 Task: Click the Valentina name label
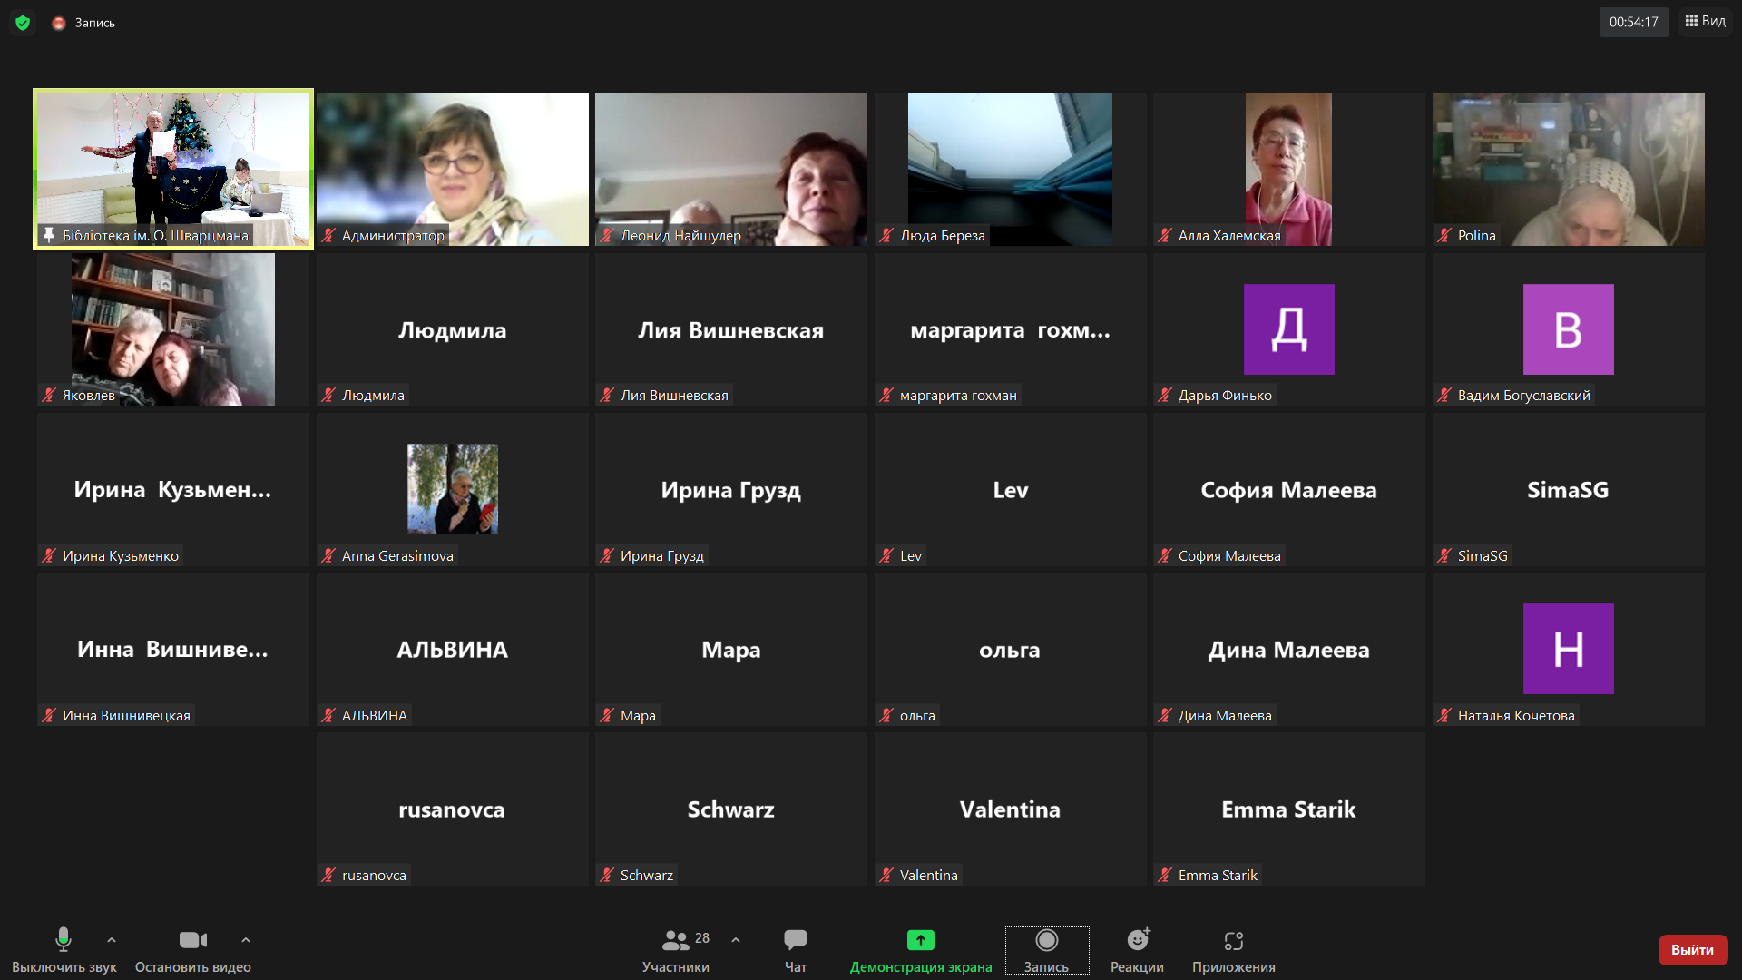pyautogui.click(x=929, y=875)
